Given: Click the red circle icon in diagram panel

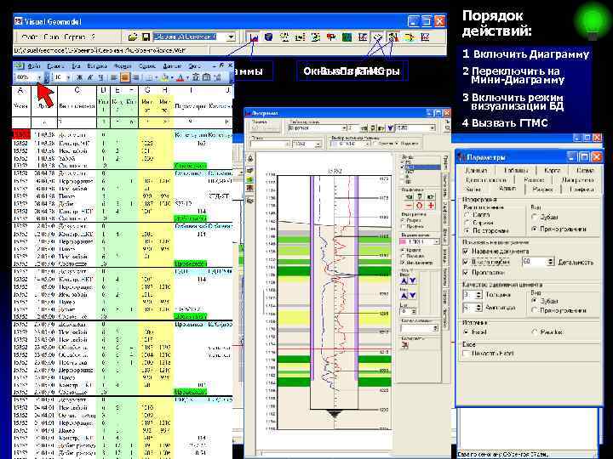Looking at the screenshot, I should tap(420, 206).
